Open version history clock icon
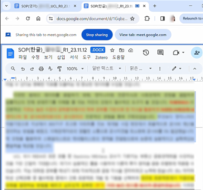This screenshot has width=203, height=190. coord(146,53)
